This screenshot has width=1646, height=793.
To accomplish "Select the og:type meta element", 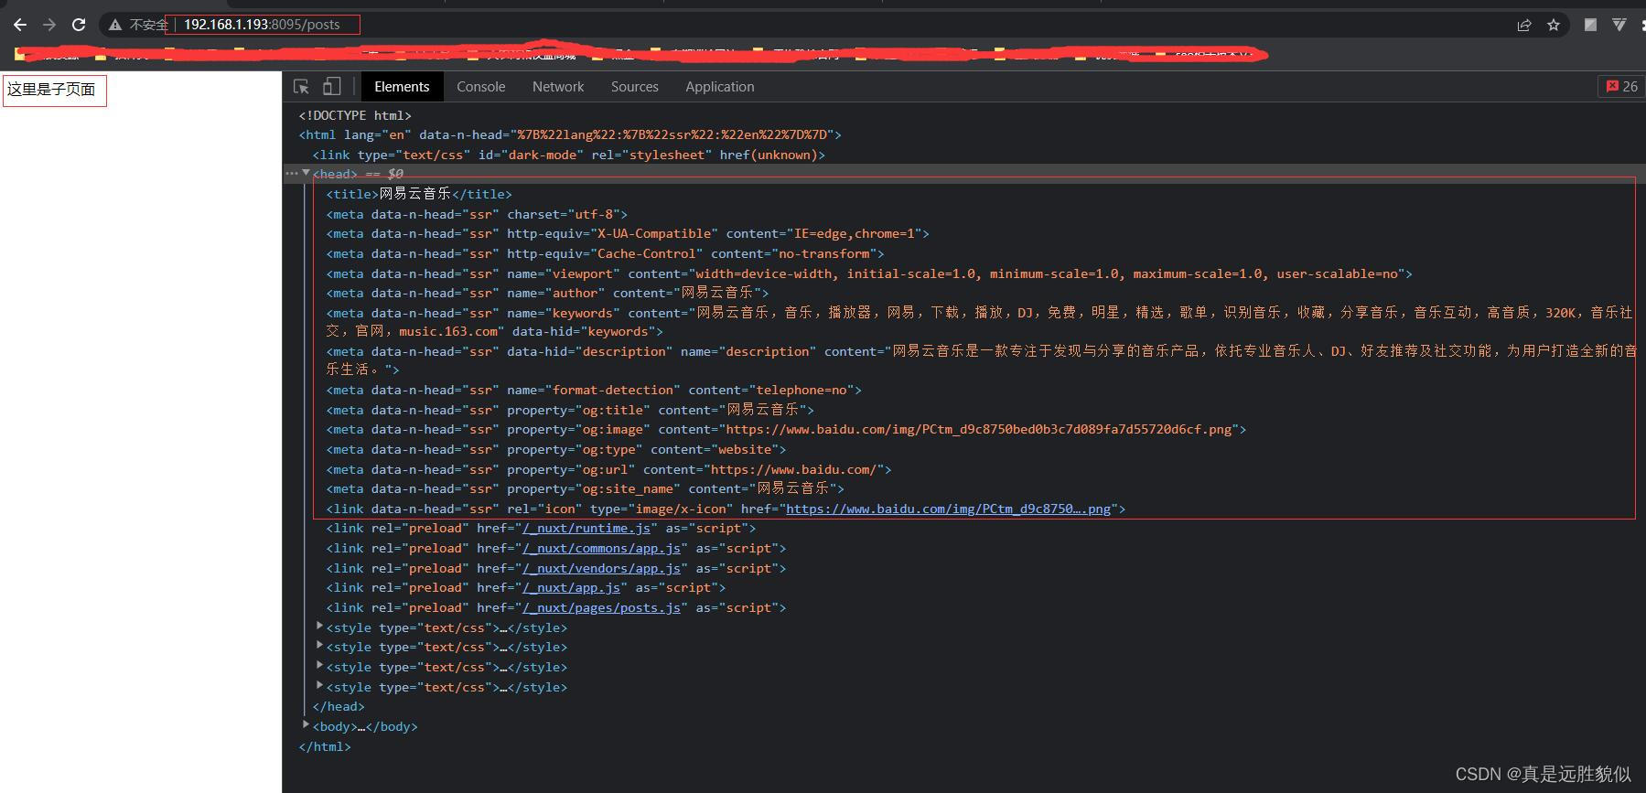I will coord(556,449).
